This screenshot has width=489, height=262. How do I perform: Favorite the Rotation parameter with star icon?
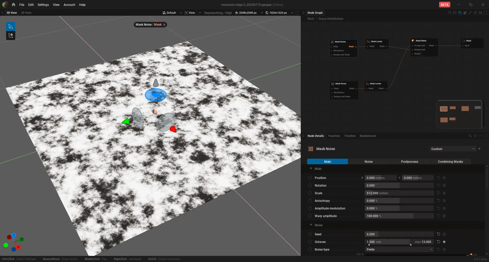pos(444,185)
